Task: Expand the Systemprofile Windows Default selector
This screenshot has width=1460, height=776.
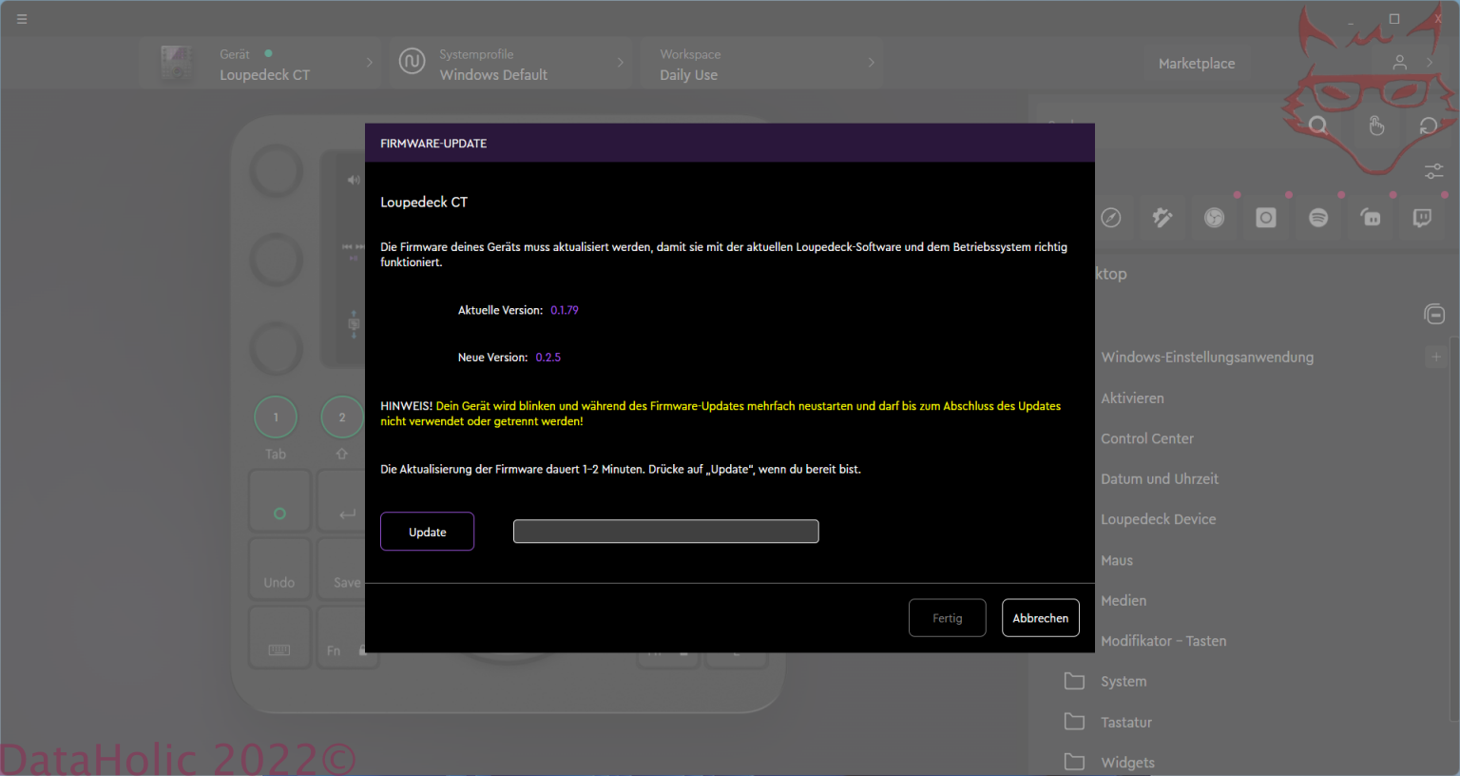Action: pos(510,63)
